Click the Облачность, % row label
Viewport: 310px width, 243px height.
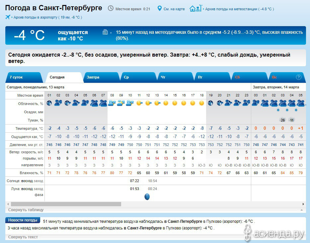point(31,104)
